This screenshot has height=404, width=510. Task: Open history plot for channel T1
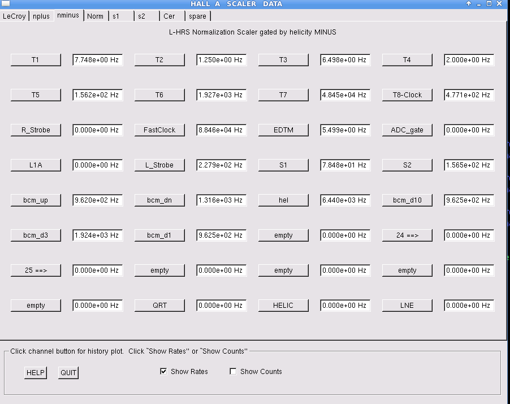click(36, 60)
